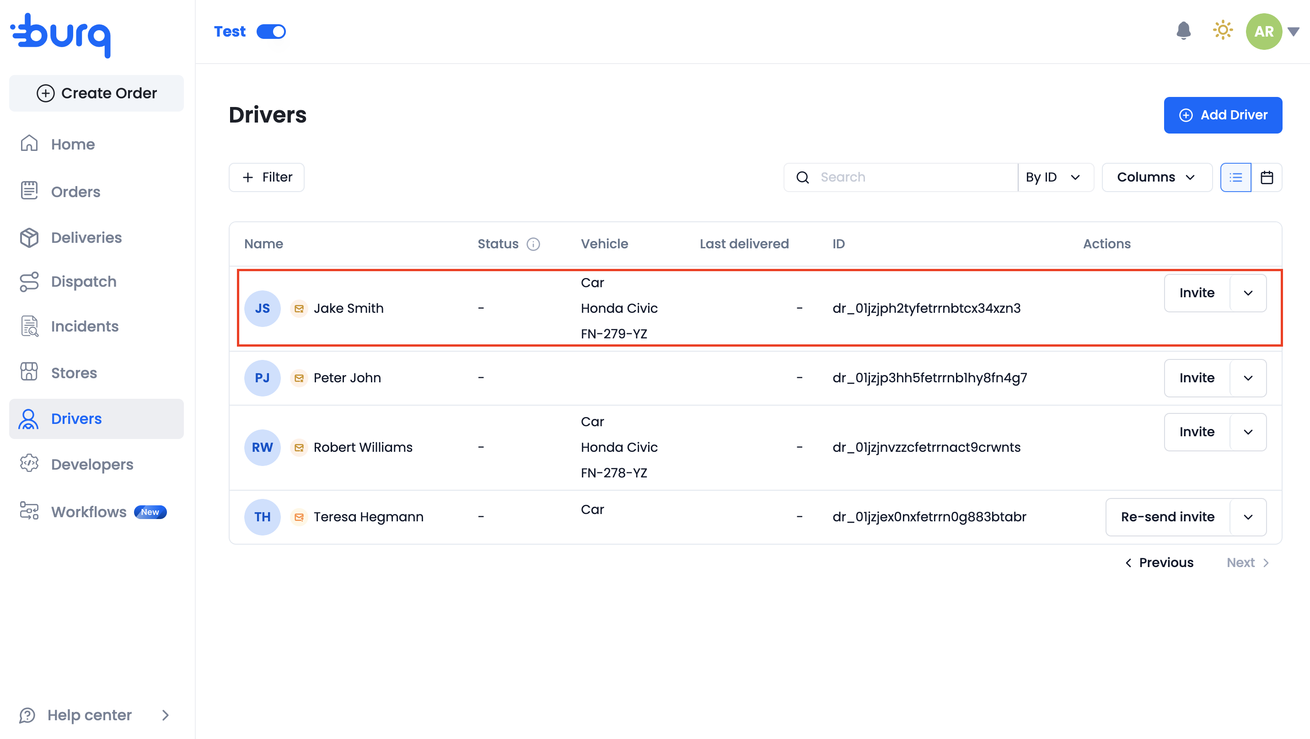Open the Columns dropdown
1310x739 pixels.
click(1156, 177)
